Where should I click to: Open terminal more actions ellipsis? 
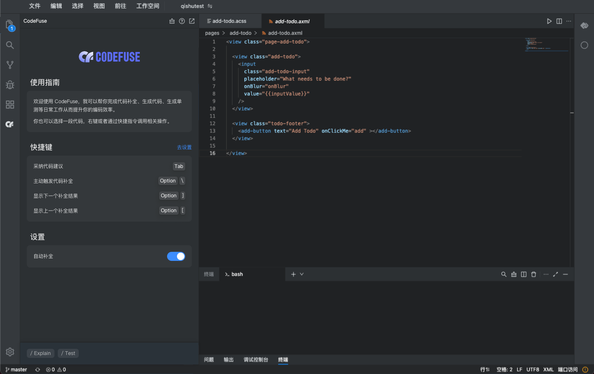click(546, 274)
